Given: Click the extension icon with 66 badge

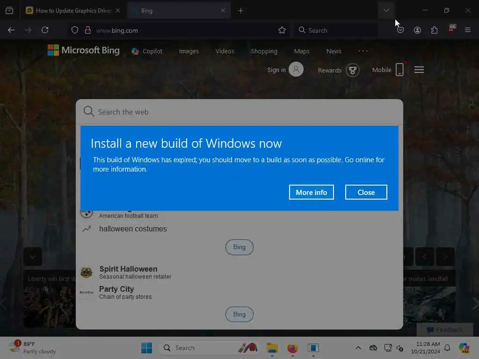Looking at the screenshot, I should (x=451, y=29).
